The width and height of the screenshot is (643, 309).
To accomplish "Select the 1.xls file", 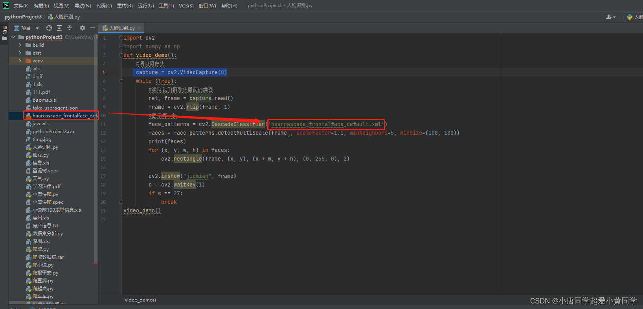I will coord(53,84).
